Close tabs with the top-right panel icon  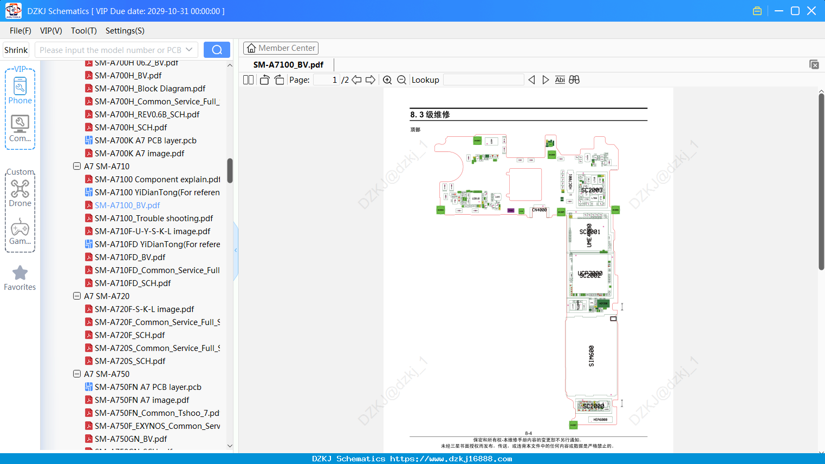pyautogui.click(x=814, y=64)
